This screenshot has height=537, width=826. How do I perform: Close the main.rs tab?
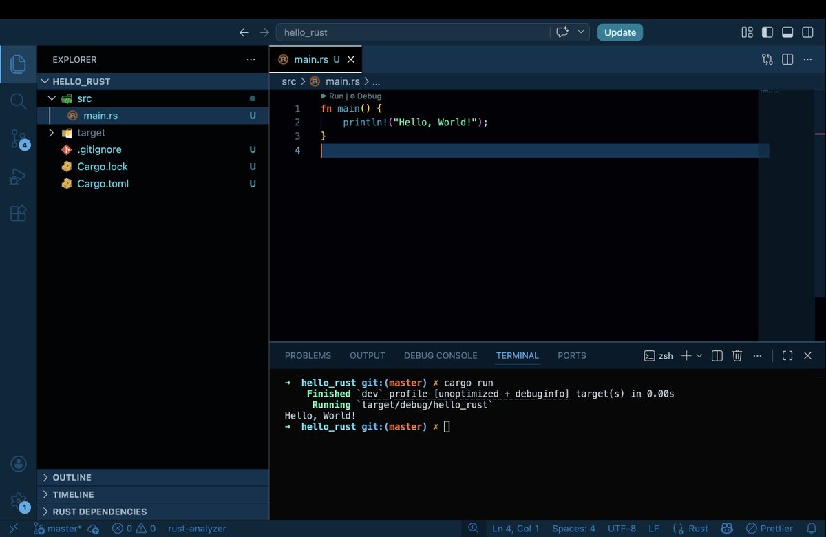tap(351, 60)
